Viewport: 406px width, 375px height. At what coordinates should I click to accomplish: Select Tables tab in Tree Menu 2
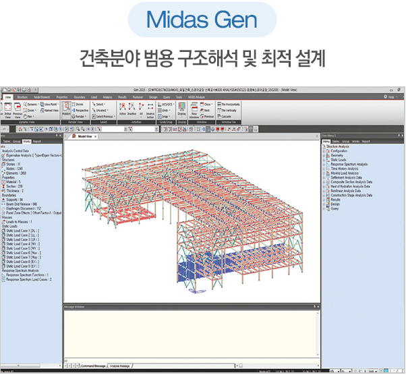pyautogui.click(x=336, y=142)
